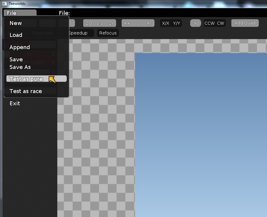Increase animation speed with A+

click(127, 23)
